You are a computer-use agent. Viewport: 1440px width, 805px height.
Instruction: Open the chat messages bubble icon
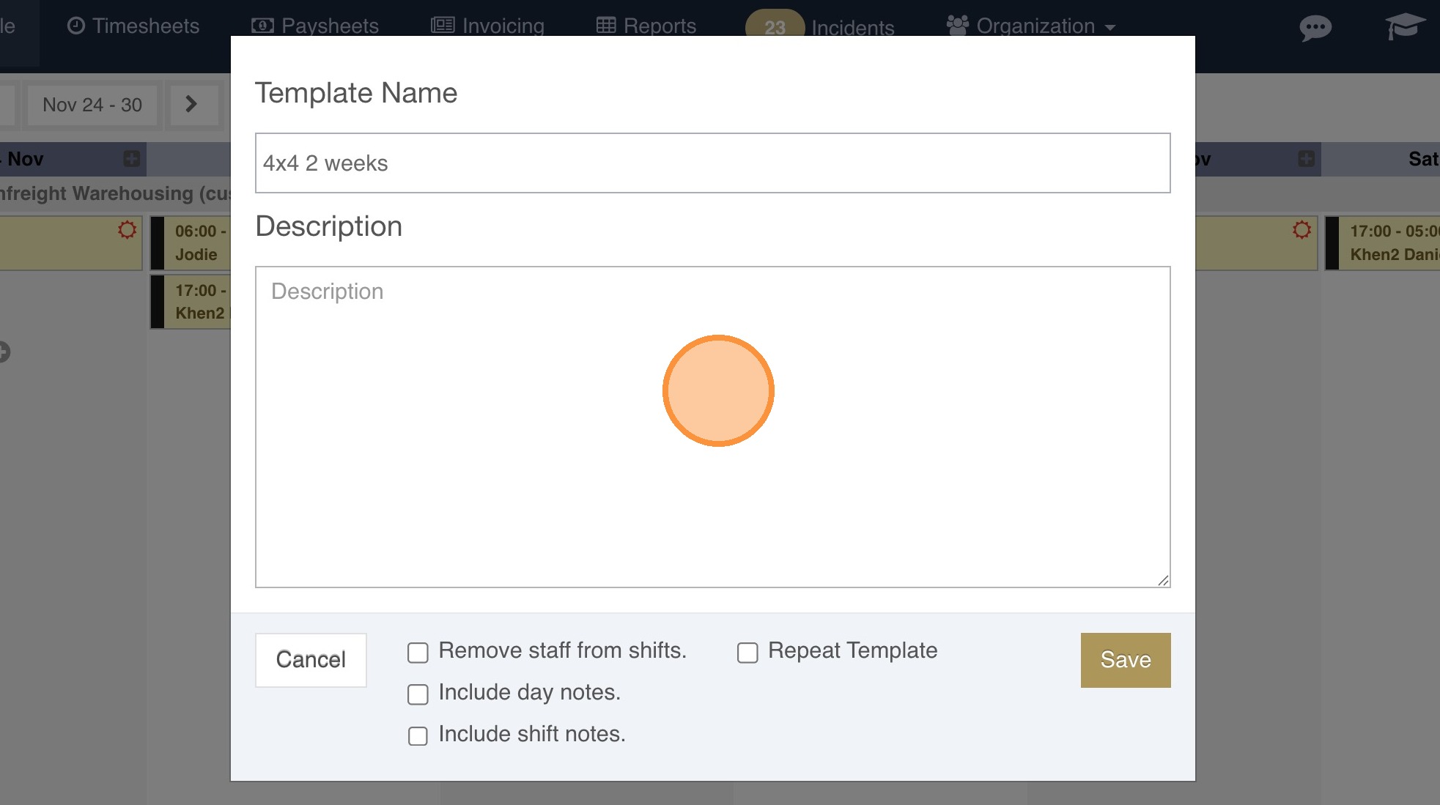pyautogui.click(x=1315, y=29)
